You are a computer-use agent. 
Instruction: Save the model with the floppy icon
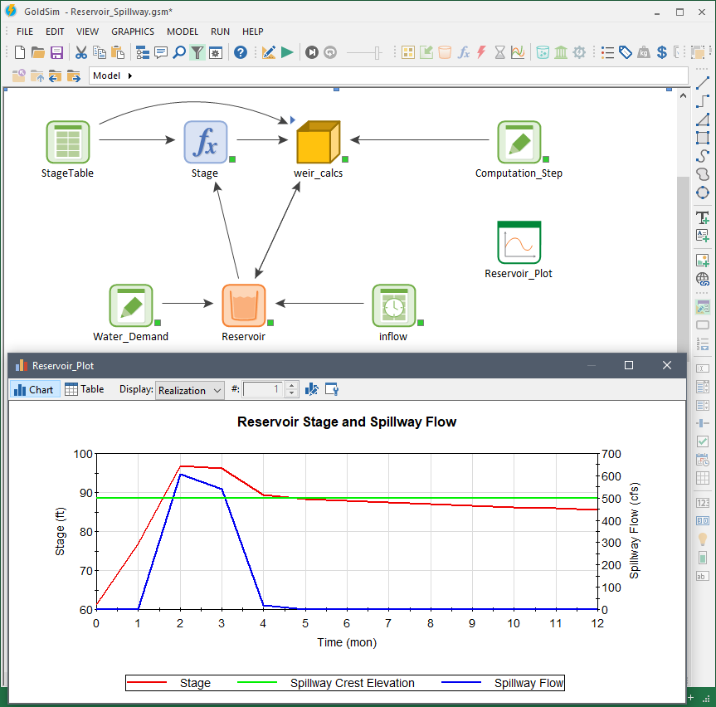[x=56, y=52]
